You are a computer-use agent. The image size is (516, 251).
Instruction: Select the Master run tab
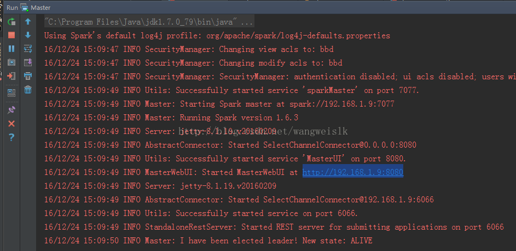37,8
